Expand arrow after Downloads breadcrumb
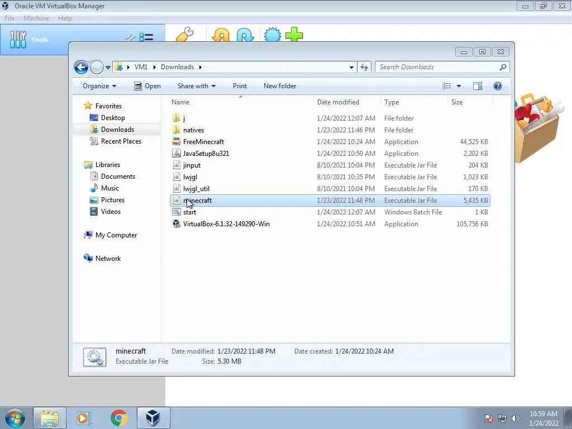The image size is (572, 429). (201, 67)
